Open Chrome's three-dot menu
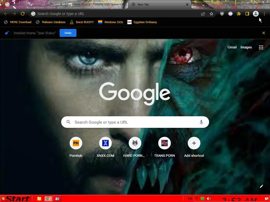 [264, 14]
